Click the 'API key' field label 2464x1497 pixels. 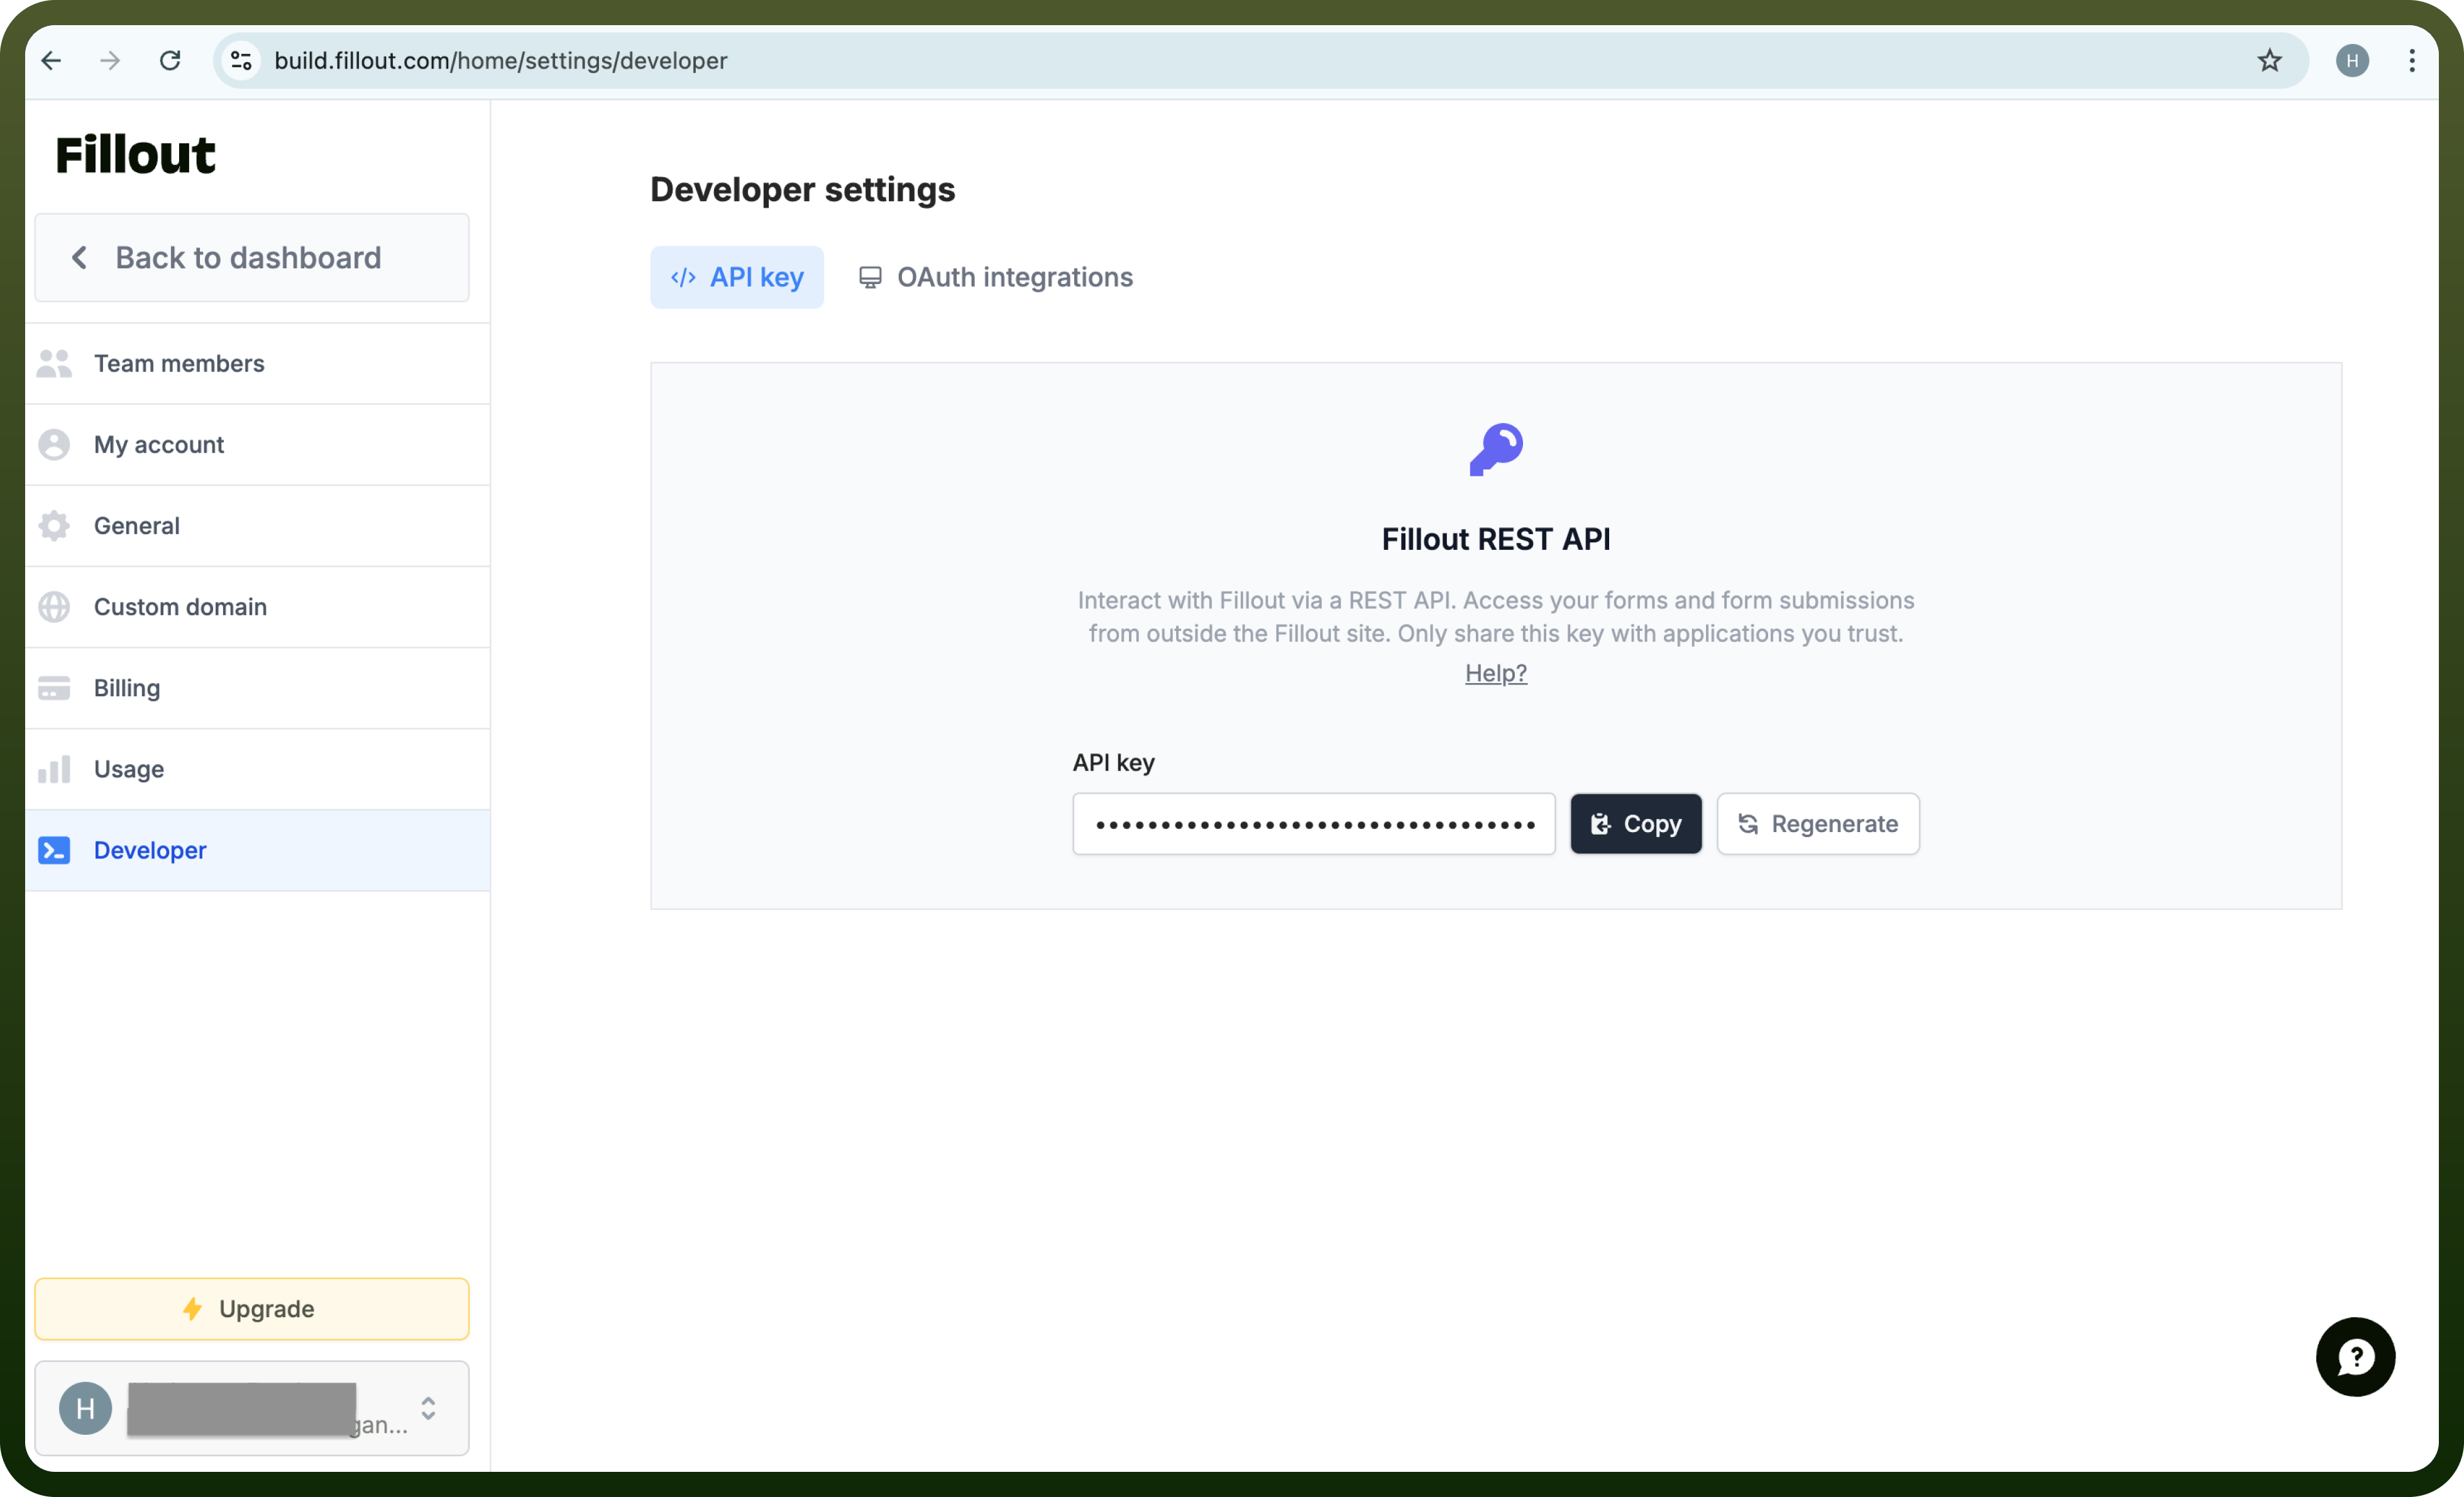pyautogui.click(x=1114, y=762)
